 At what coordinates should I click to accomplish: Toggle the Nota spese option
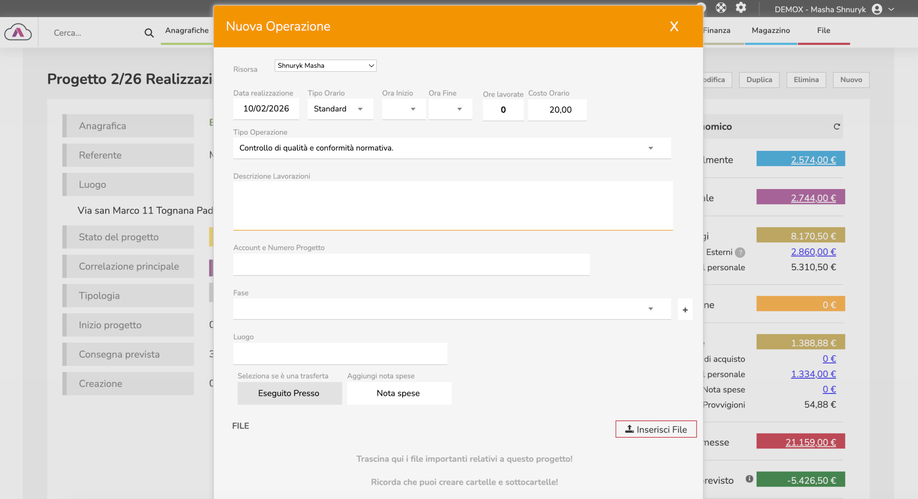coord(399,393)
